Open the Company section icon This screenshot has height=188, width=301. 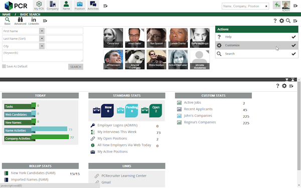pyautogui.click(x=53, y=6)
